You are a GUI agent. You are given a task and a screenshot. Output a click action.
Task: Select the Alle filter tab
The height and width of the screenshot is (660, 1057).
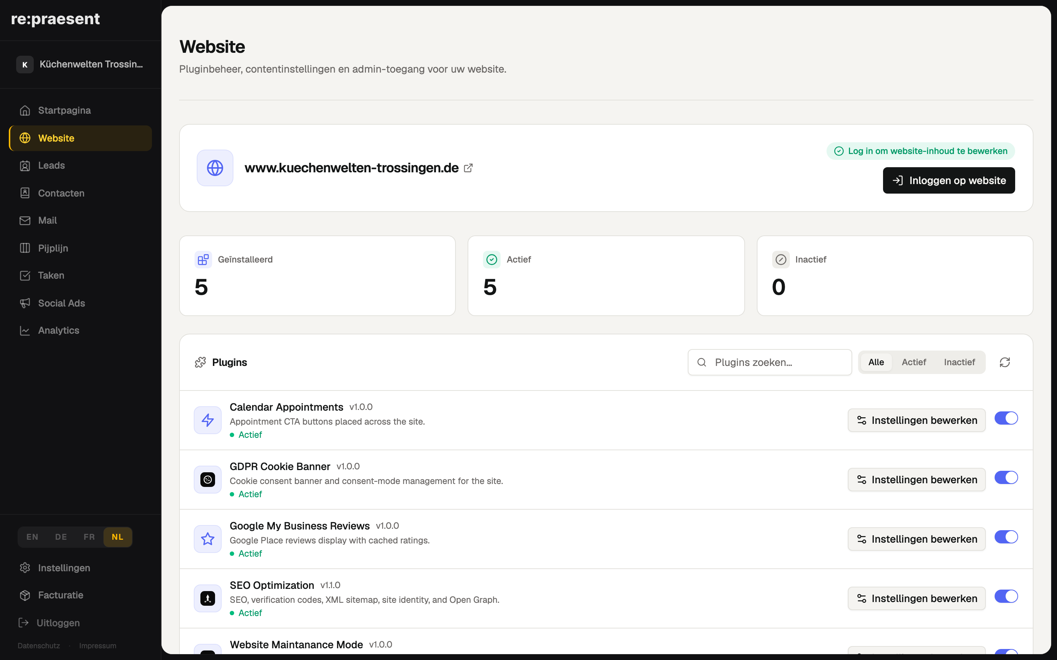coord(876,362)
